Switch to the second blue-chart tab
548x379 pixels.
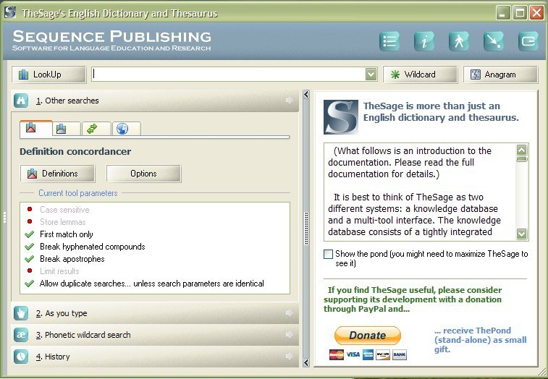click(x=67, y=129)
